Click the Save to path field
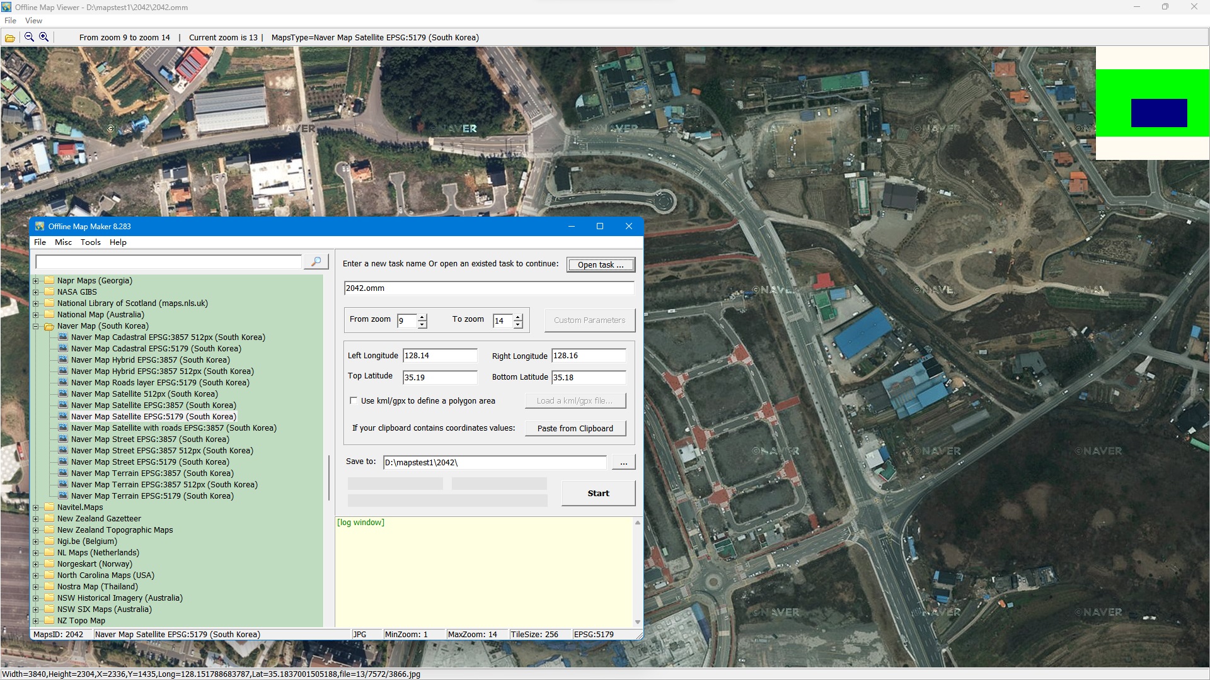 tap(495, 462)
